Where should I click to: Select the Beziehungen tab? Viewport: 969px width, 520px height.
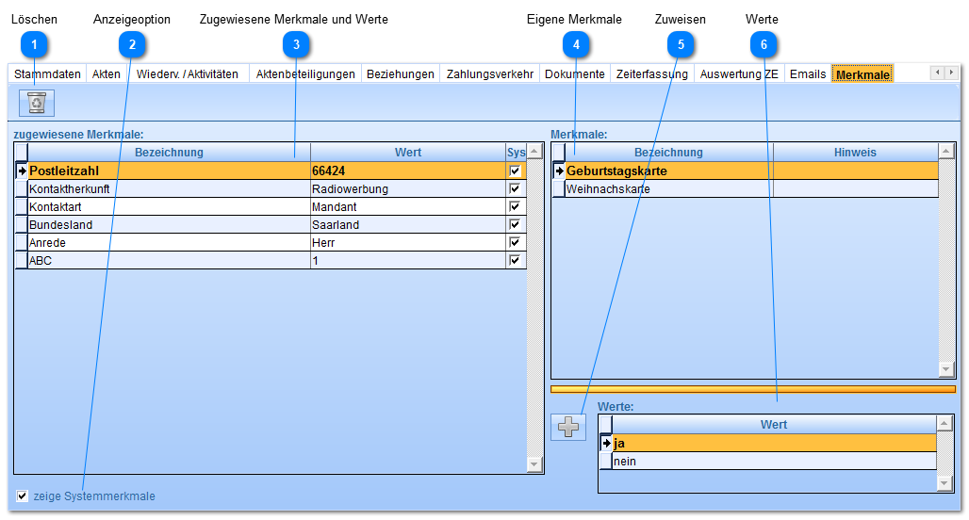click(401, 74)
